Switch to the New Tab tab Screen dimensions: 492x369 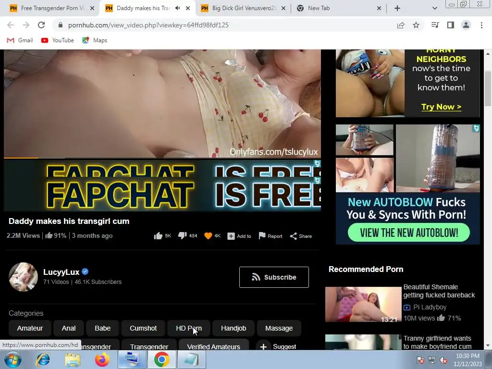pos(338,8)
